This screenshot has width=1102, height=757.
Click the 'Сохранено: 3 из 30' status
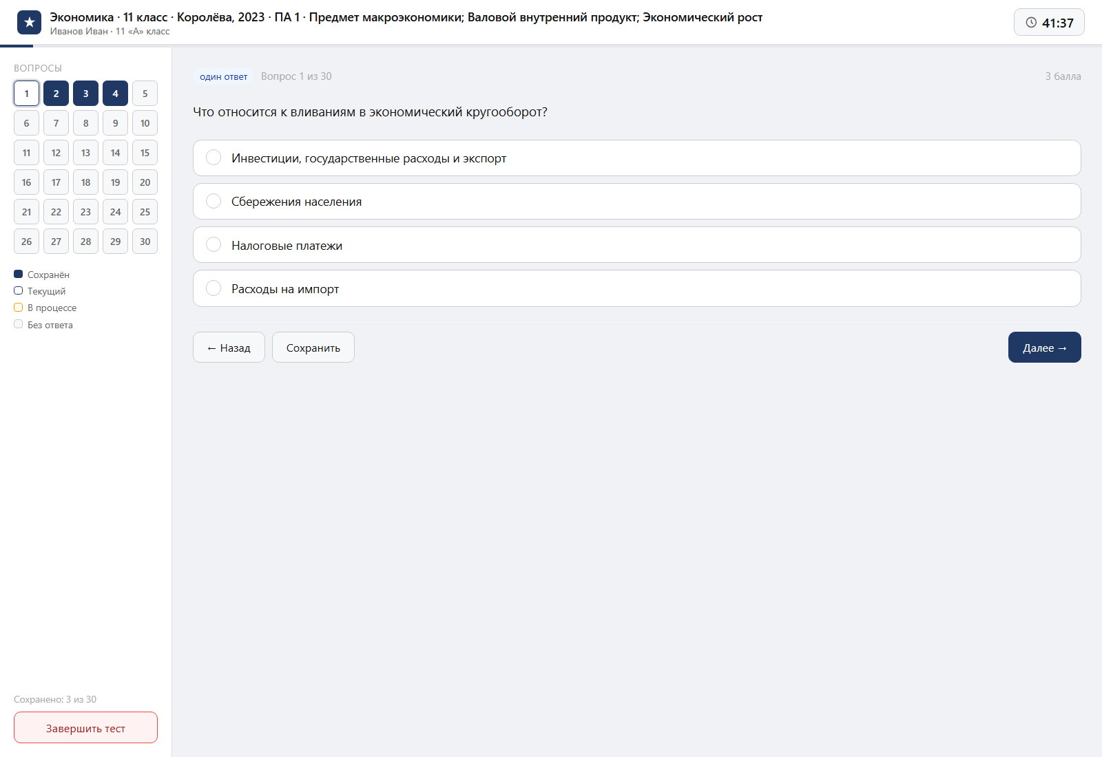55,699
